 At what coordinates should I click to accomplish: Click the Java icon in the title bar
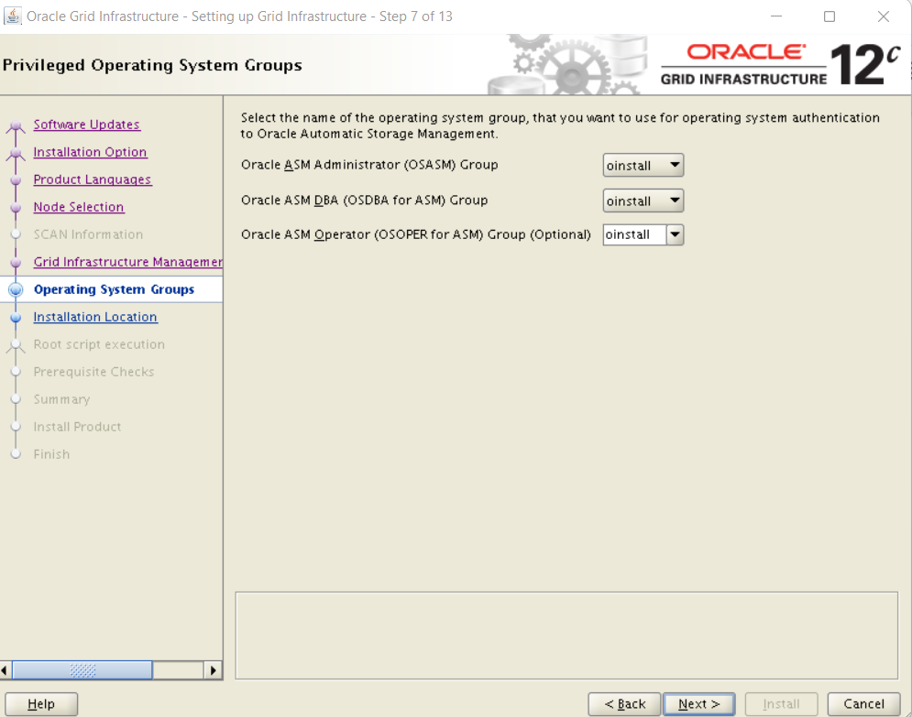13,16
